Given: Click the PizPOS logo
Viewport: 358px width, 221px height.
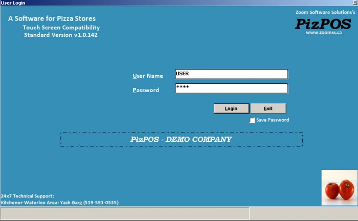Looking at the screenshot, I should [x=323, y=24].
